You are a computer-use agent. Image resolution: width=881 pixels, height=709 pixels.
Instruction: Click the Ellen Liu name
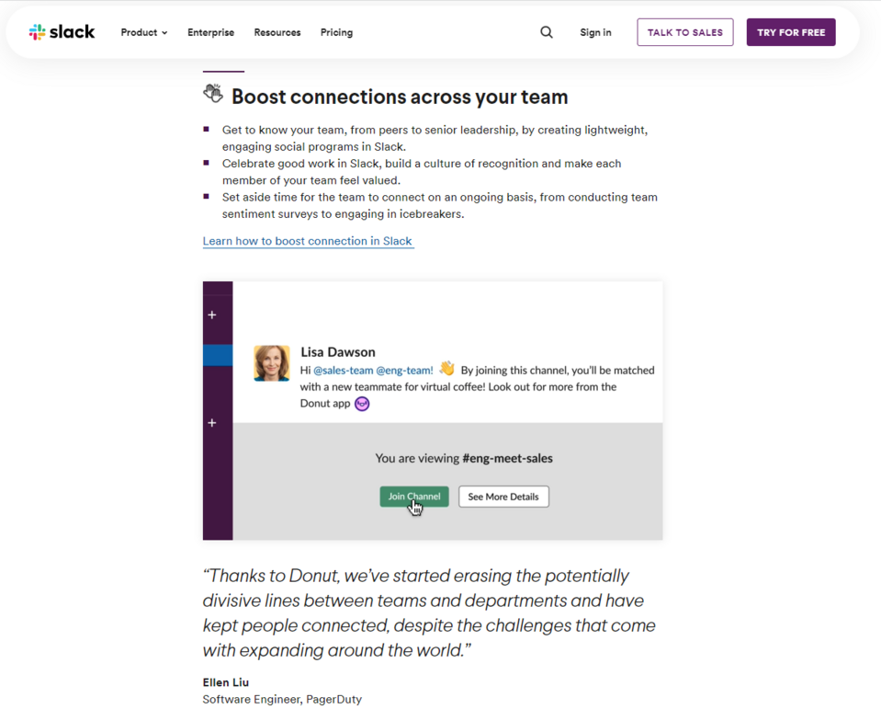point(226,682)
